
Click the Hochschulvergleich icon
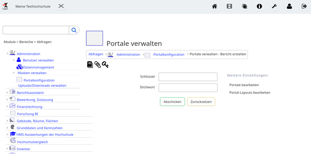coord(13,140)
